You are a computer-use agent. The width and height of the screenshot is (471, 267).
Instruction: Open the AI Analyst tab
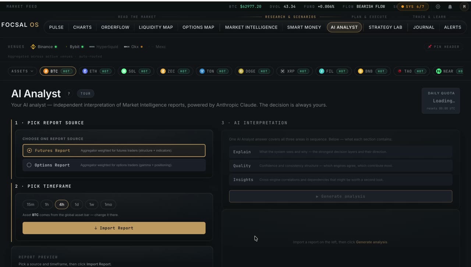344,27
